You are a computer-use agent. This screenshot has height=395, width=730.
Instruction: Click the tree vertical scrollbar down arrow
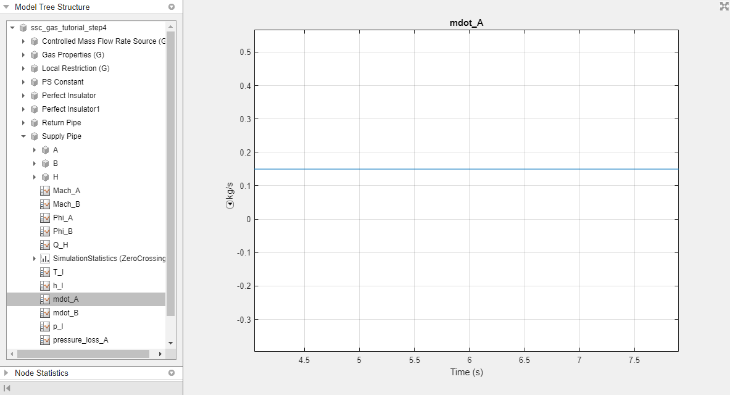tap(170, 343)
